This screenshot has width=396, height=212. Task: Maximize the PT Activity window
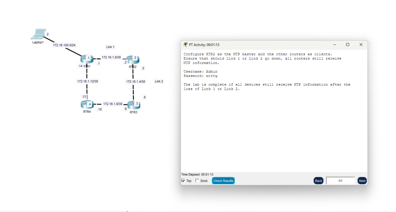[348, 45]
